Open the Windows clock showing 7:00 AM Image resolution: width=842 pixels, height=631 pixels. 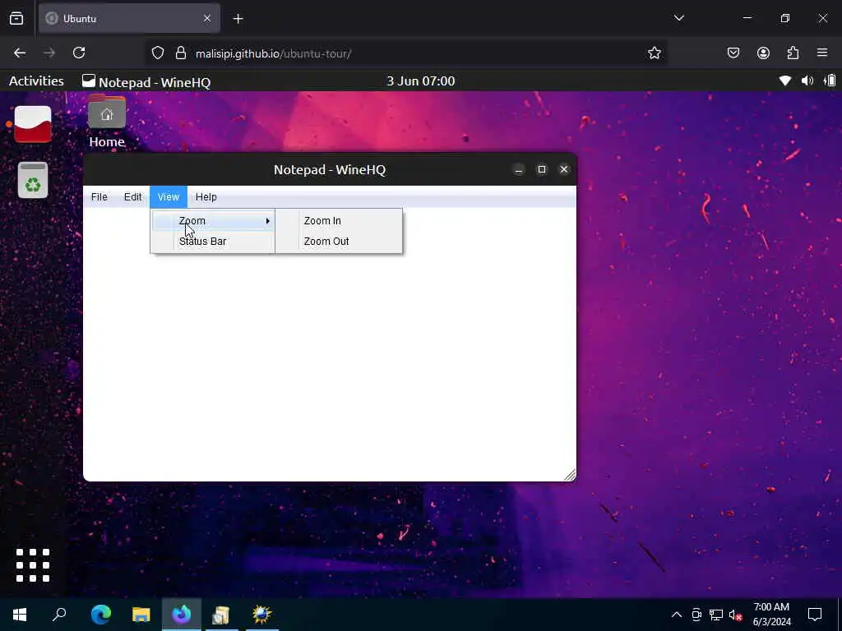point(771,615)
